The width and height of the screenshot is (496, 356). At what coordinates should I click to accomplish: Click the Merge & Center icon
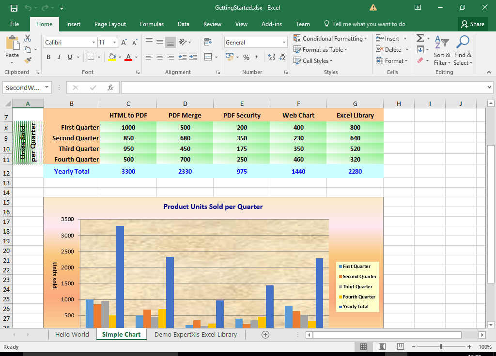click(208, 57)
